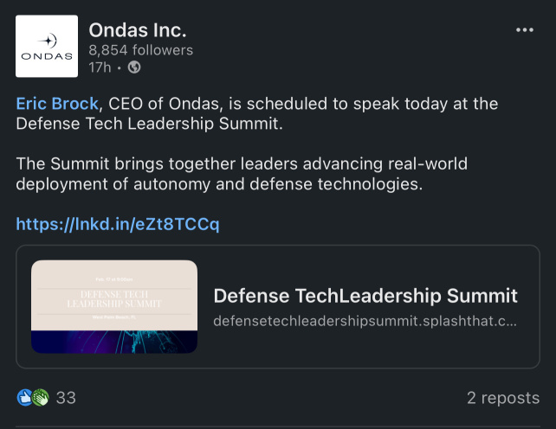Viewport: 556px width, 429px height.
Task: Click the Ondas company logo avatar
Action: click(x=47, y=46)
